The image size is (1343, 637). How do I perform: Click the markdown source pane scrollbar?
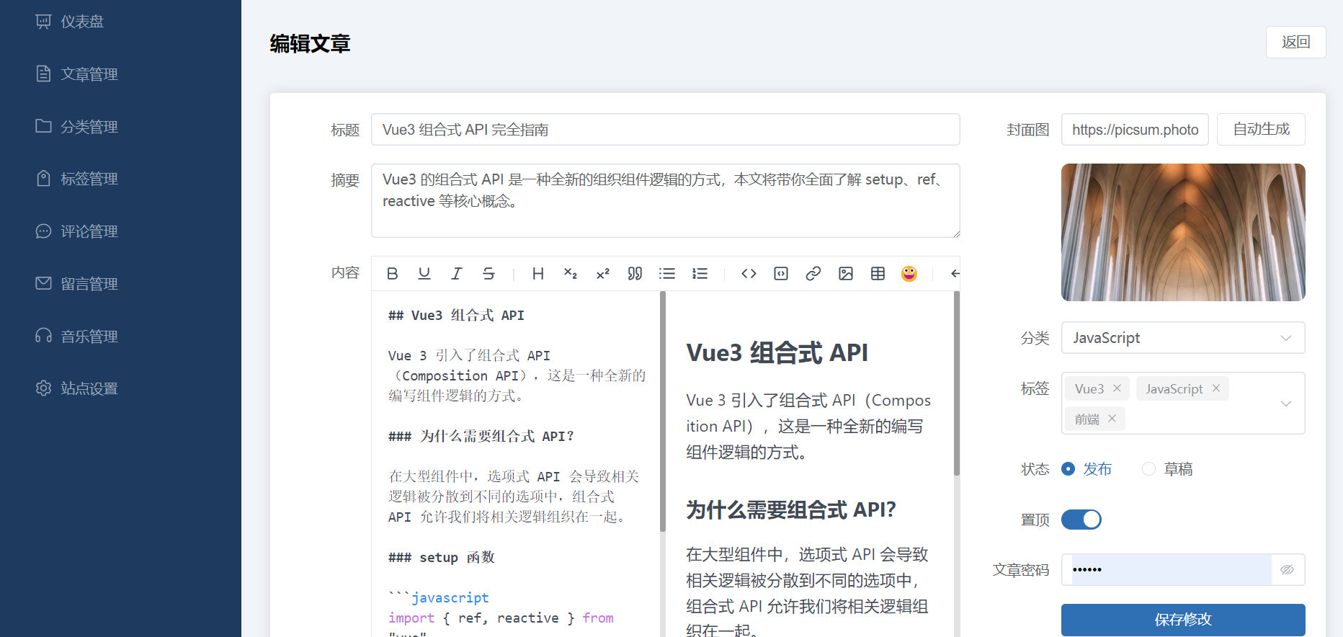(663, 411)
